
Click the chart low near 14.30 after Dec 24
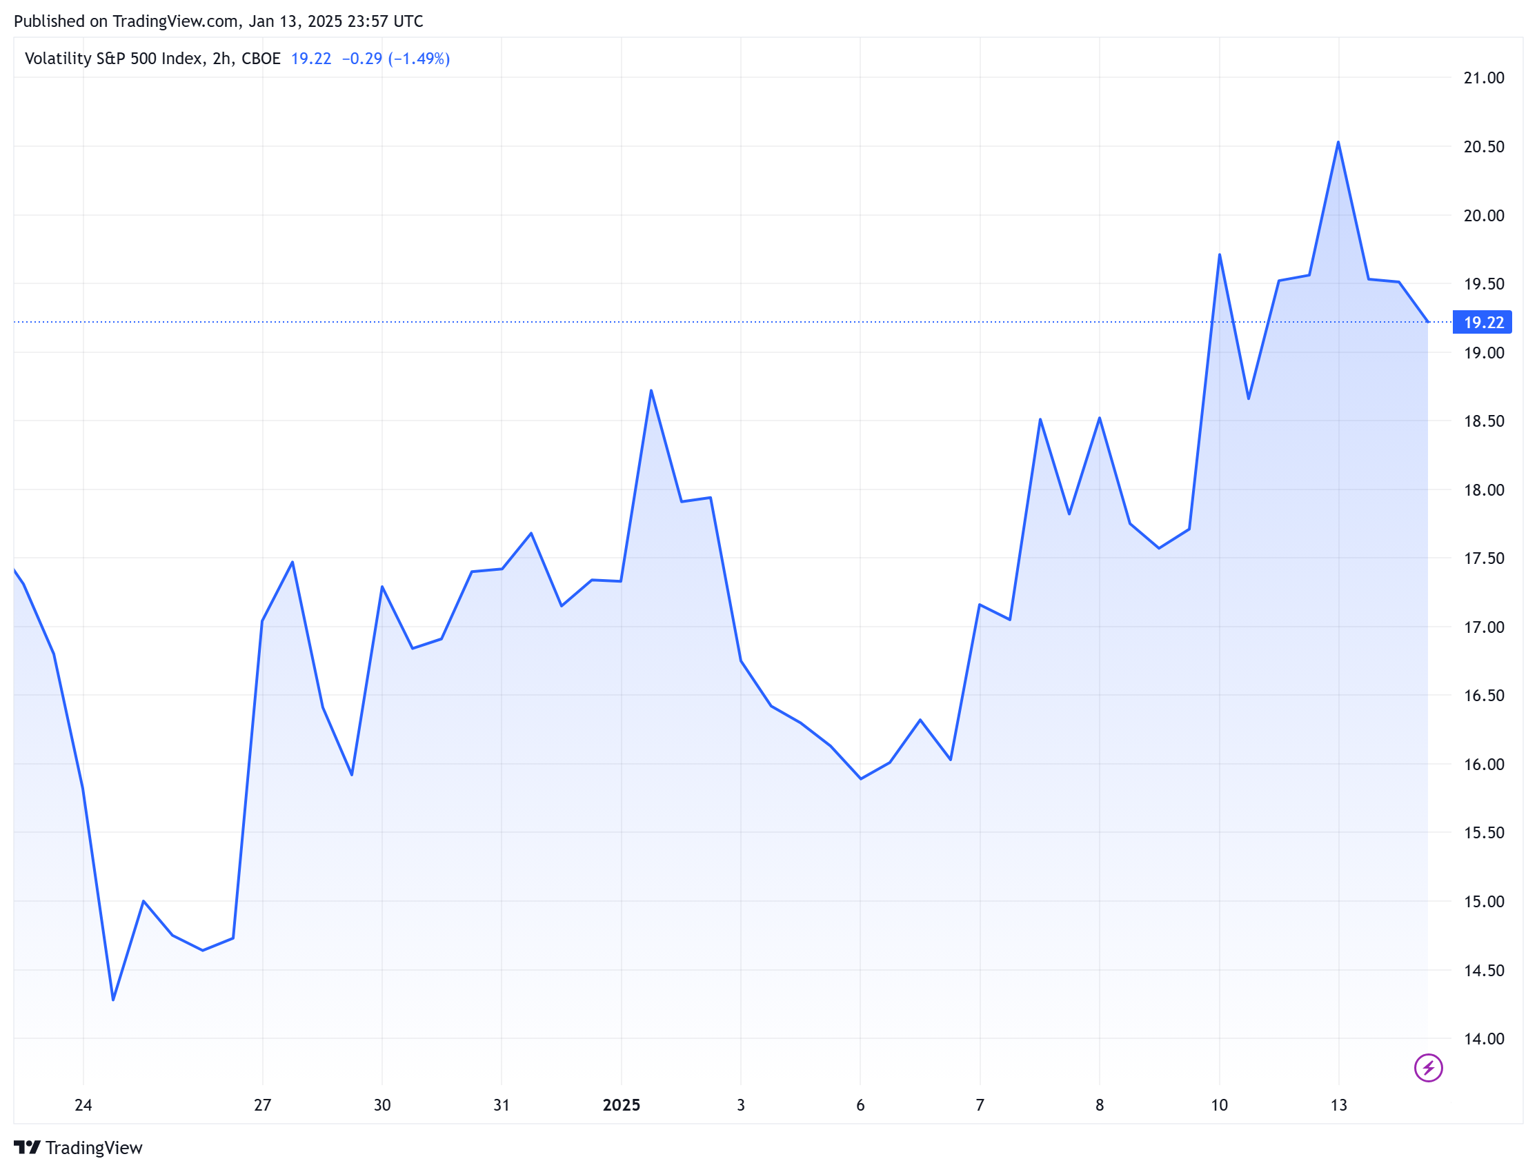click(x=113, y=1000)
